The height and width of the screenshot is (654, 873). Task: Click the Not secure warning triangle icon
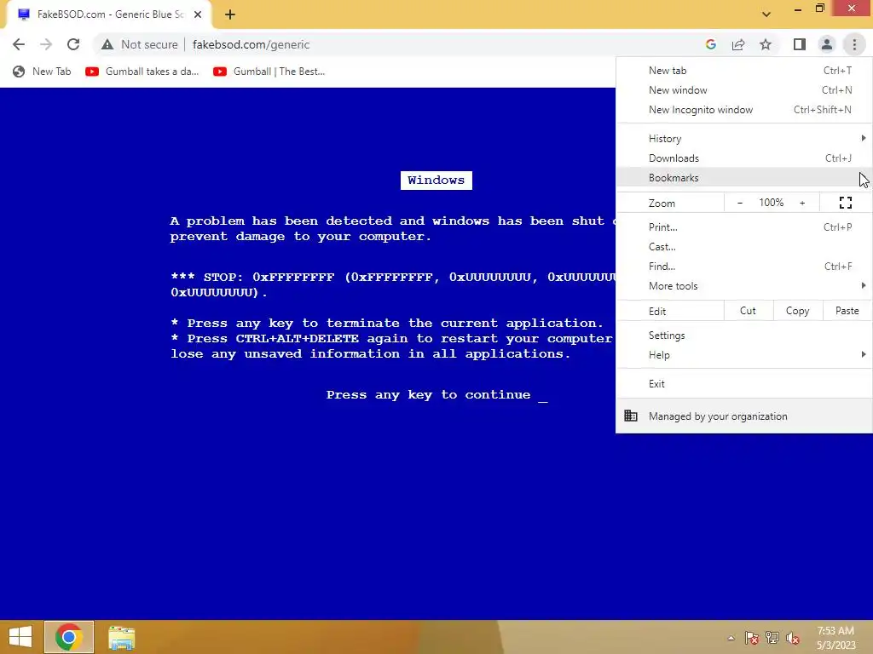point(107,44)
